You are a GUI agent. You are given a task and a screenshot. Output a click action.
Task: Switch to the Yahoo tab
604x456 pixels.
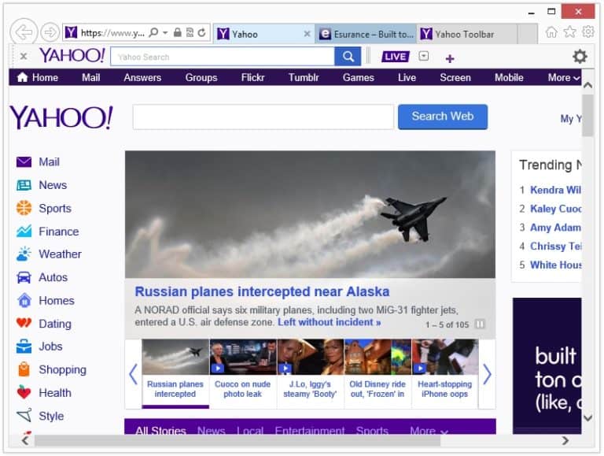tap(258, 34)
